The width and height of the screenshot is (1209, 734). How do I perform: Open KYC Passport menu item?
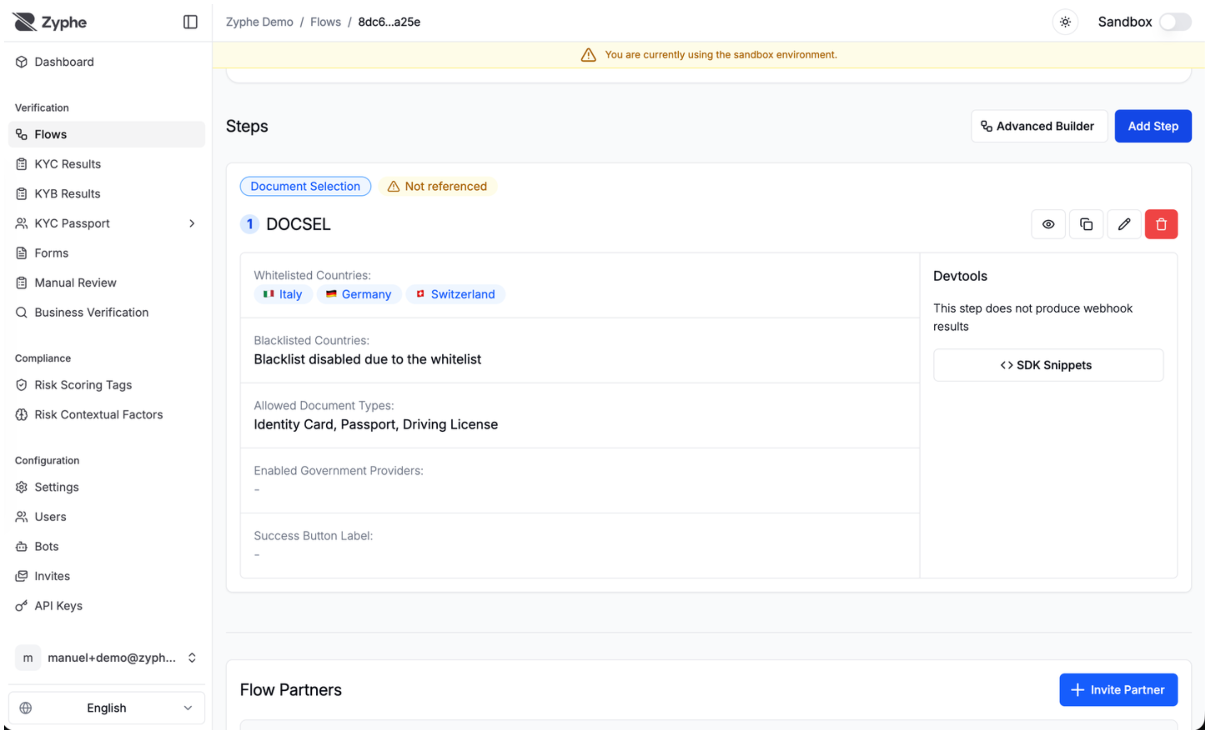point(106,223)
